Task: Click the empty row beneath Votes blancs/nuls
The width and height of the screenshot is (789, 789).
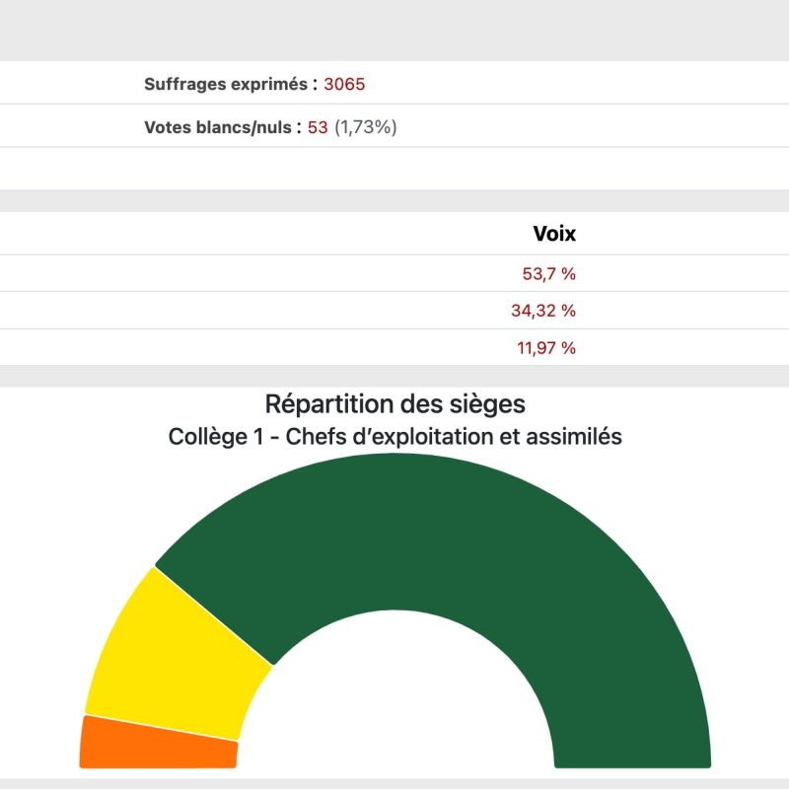Action: [394, 169]
